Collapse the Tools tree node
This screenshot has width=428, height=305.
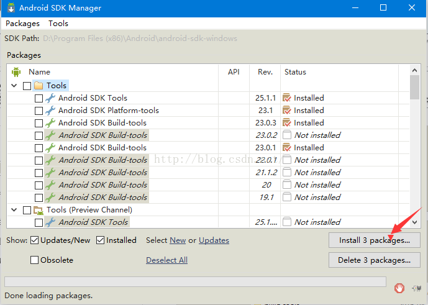(x=14, y=86)
